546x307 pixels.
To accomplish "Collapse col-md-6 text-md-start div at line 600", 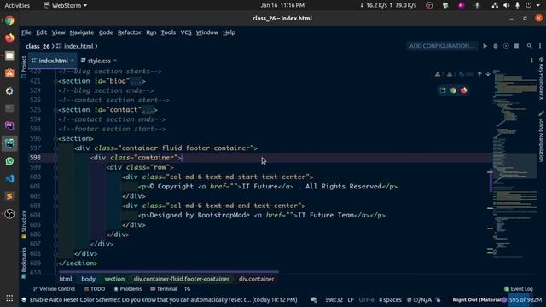I will [55, 177].
